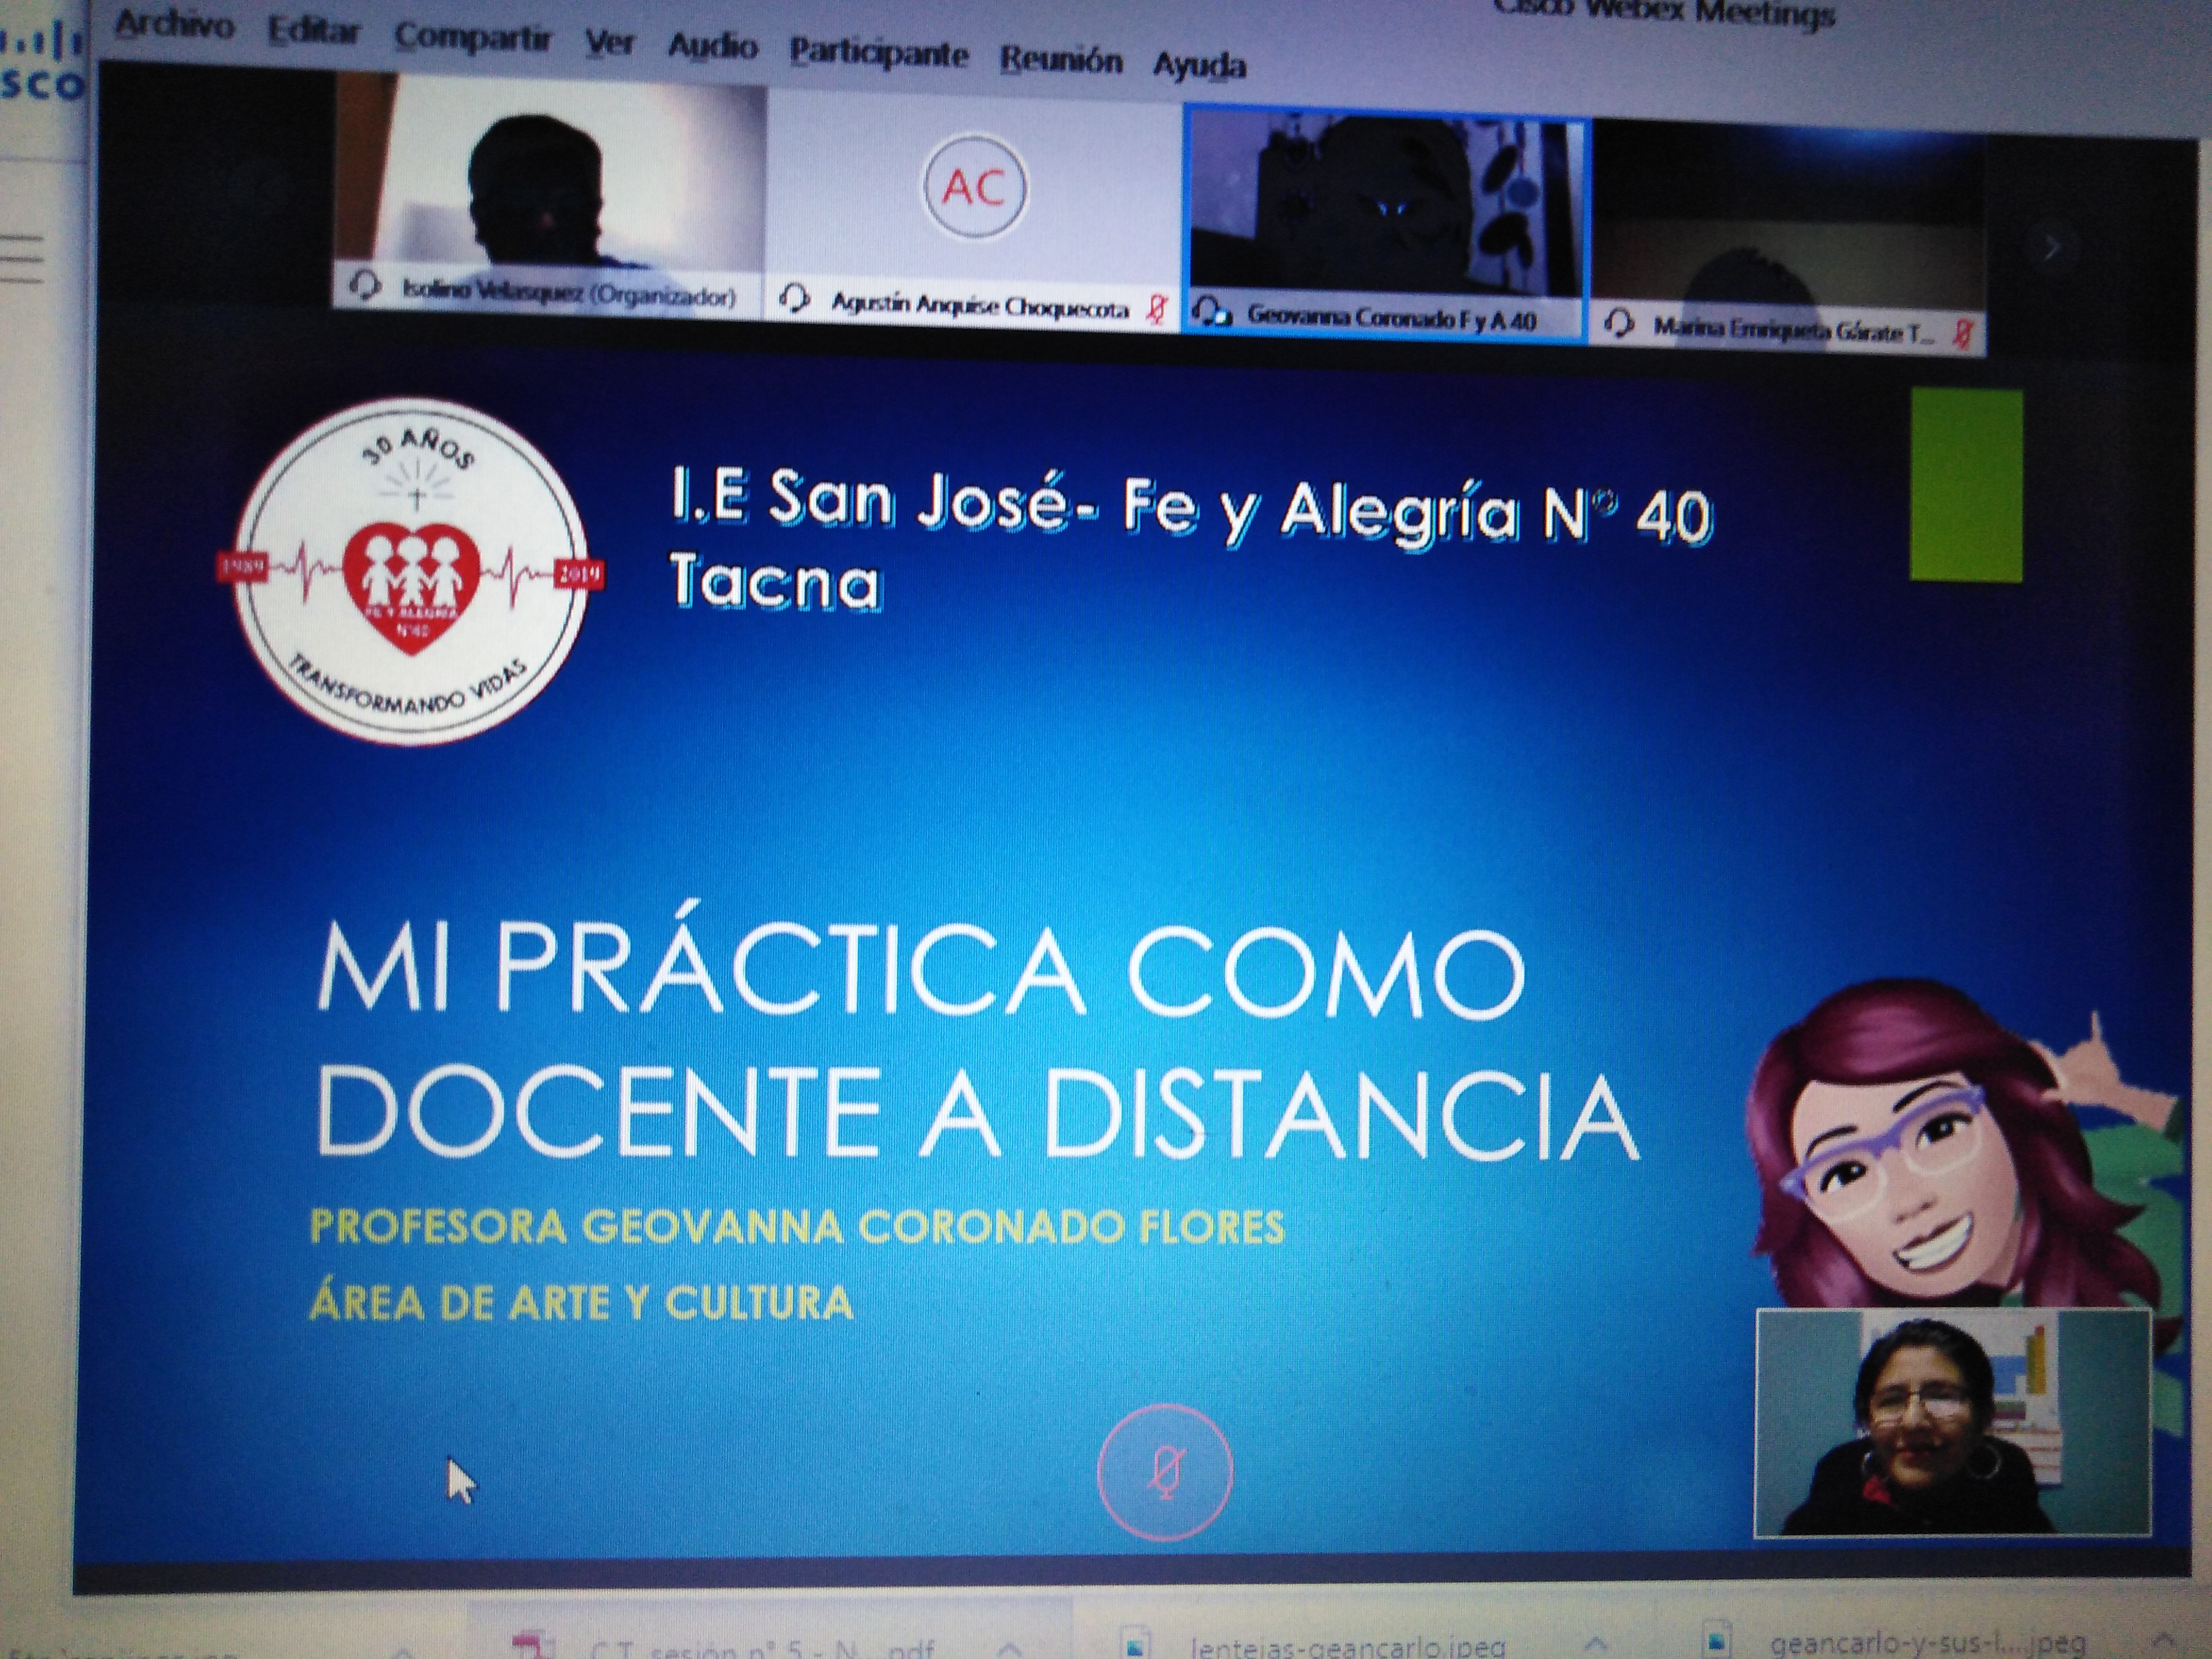Open the Archivo menu
Viewport: 2212px width, 1659px height.
[x=174, y=25]
